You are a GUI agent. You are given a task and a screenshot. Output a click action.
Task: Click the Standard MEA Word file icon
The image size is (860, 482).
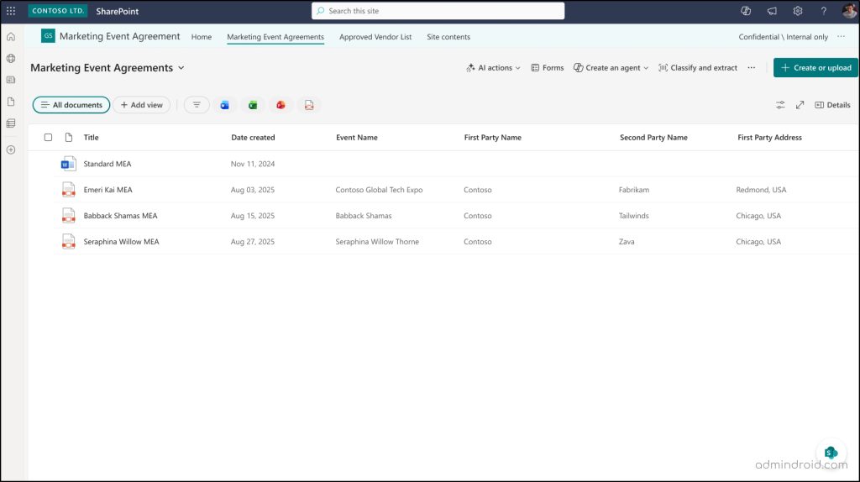(69, 164)
